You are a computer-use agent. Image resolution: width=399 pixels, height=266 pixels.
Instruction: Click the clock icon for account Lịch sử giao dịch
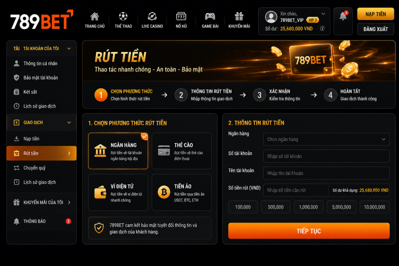tap(16, 106)
